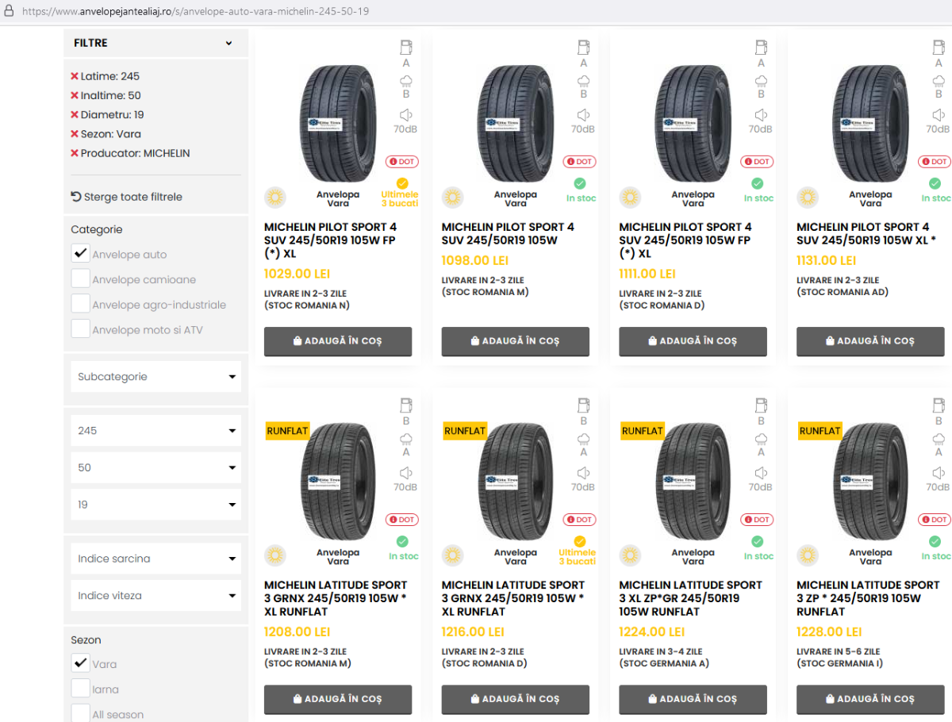Add the 1216.00 LEI runflat tire to cart
Image resolution: width=952 pixels, height=722 pixels.
[516, 699]
